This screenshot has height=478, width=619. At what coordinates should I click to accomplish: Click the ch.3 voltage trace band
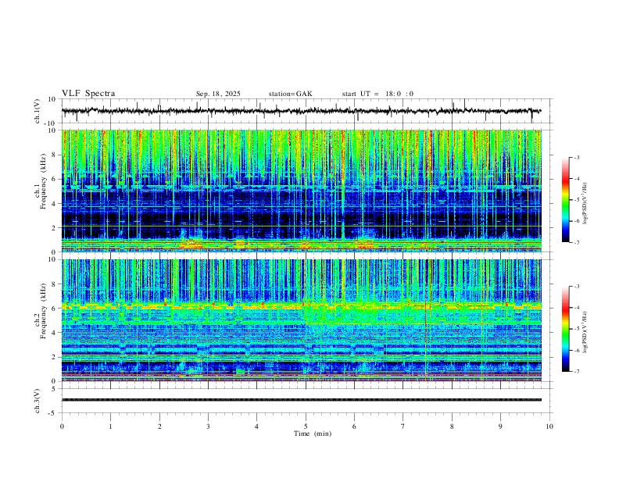coord(302,400)
